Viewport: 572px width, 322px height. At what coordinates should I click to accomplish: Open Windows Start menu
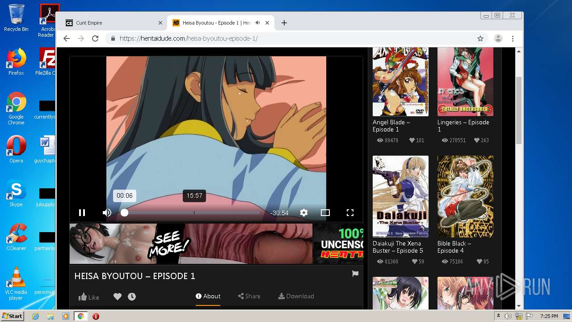(x=13, y=316)
